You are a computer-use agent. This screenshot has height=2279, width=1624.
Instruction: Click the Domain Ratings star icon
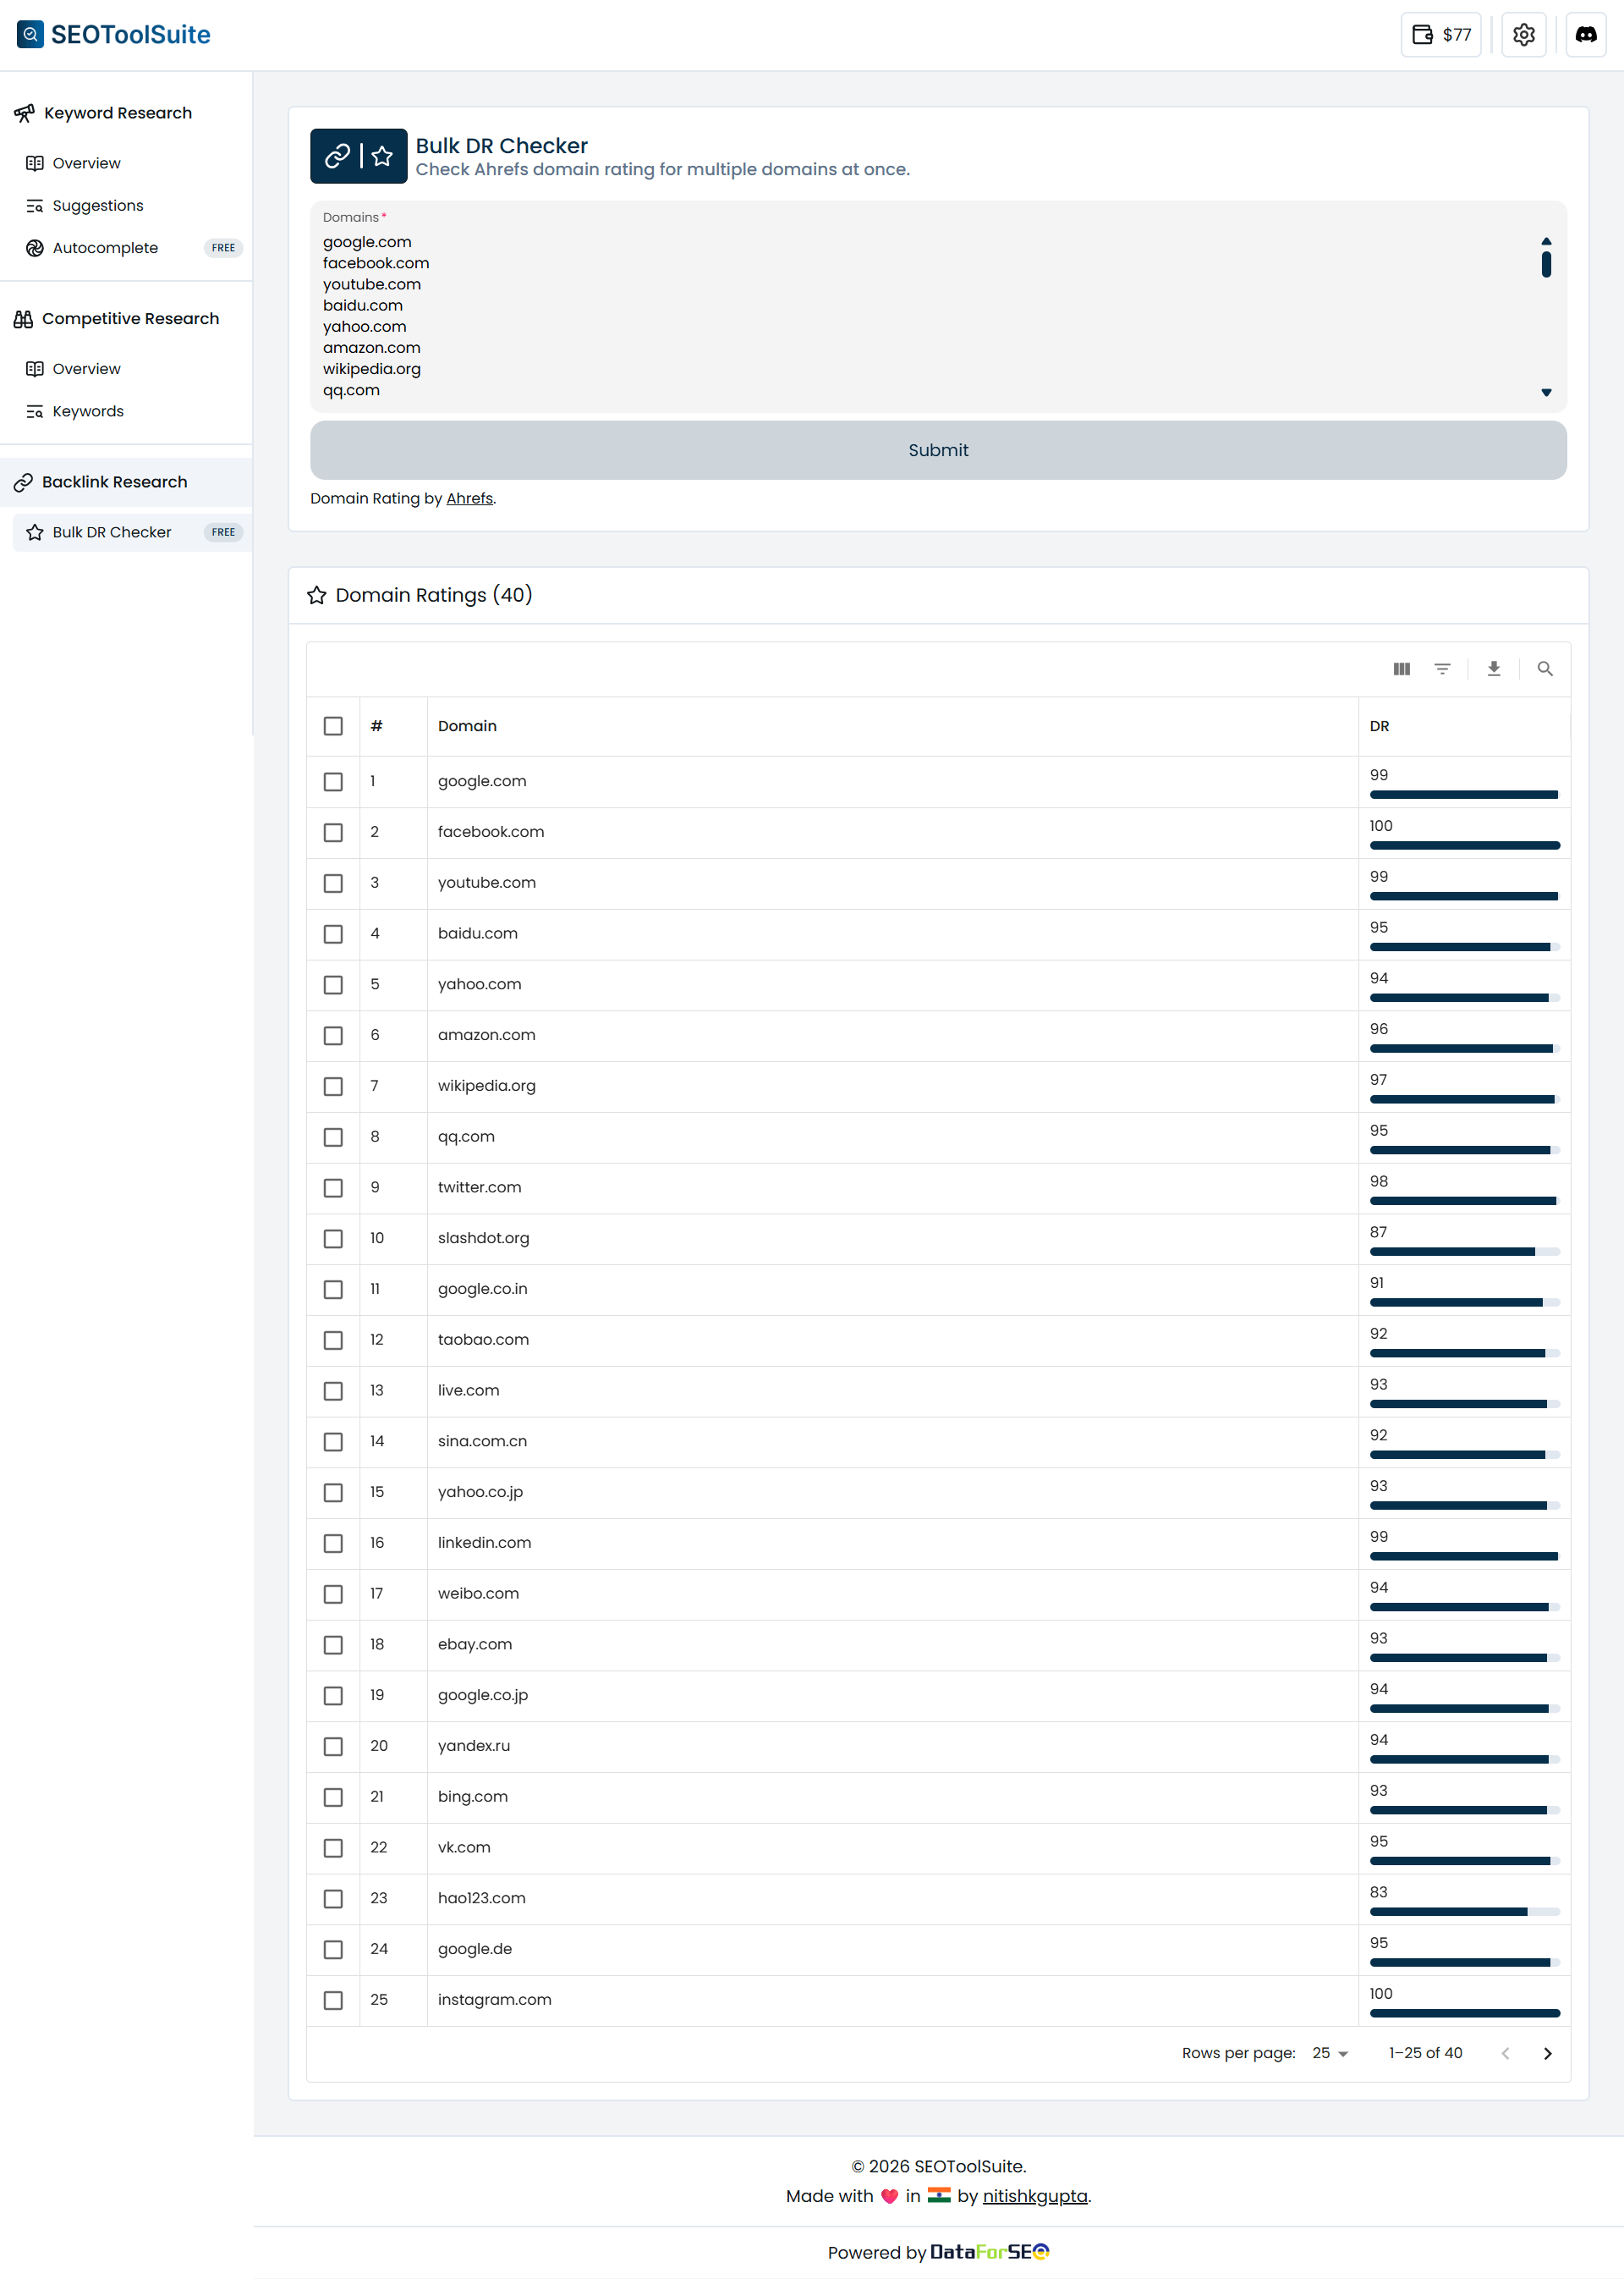coord(317,595)
